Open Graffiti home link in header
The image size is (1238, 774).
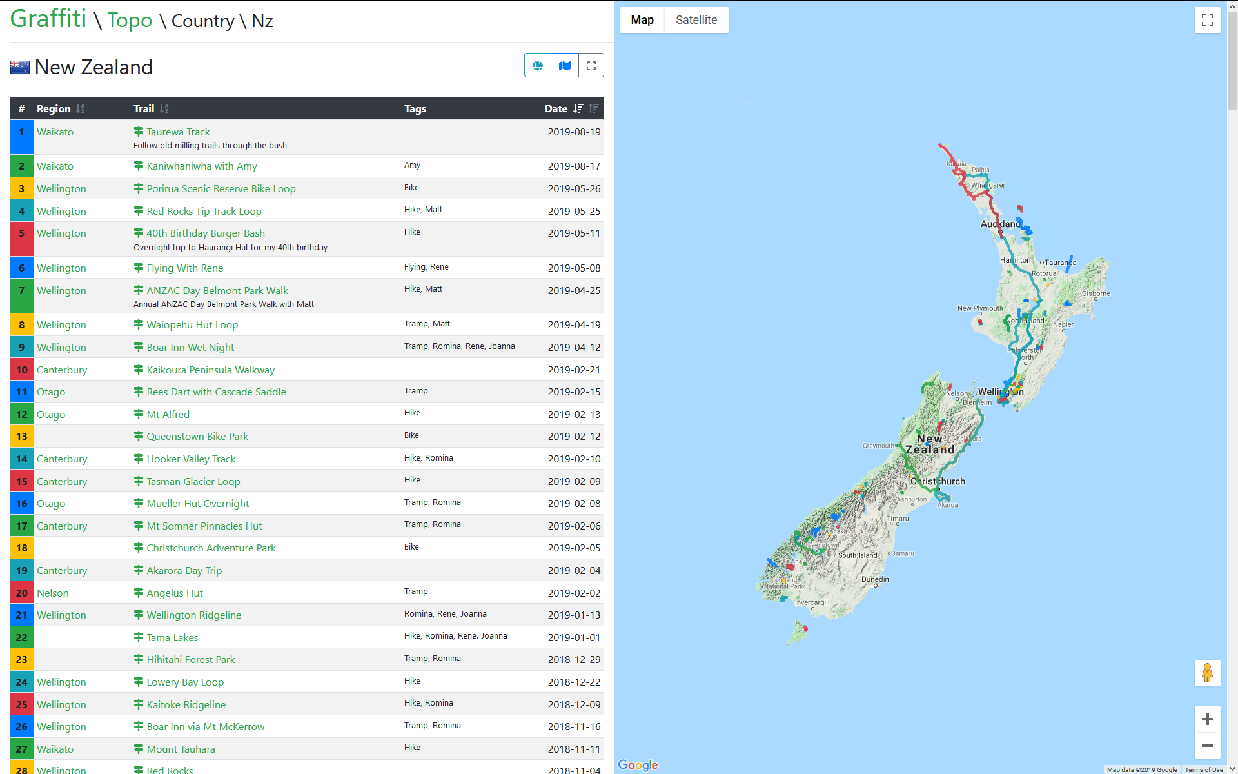[x=48, y=19]
